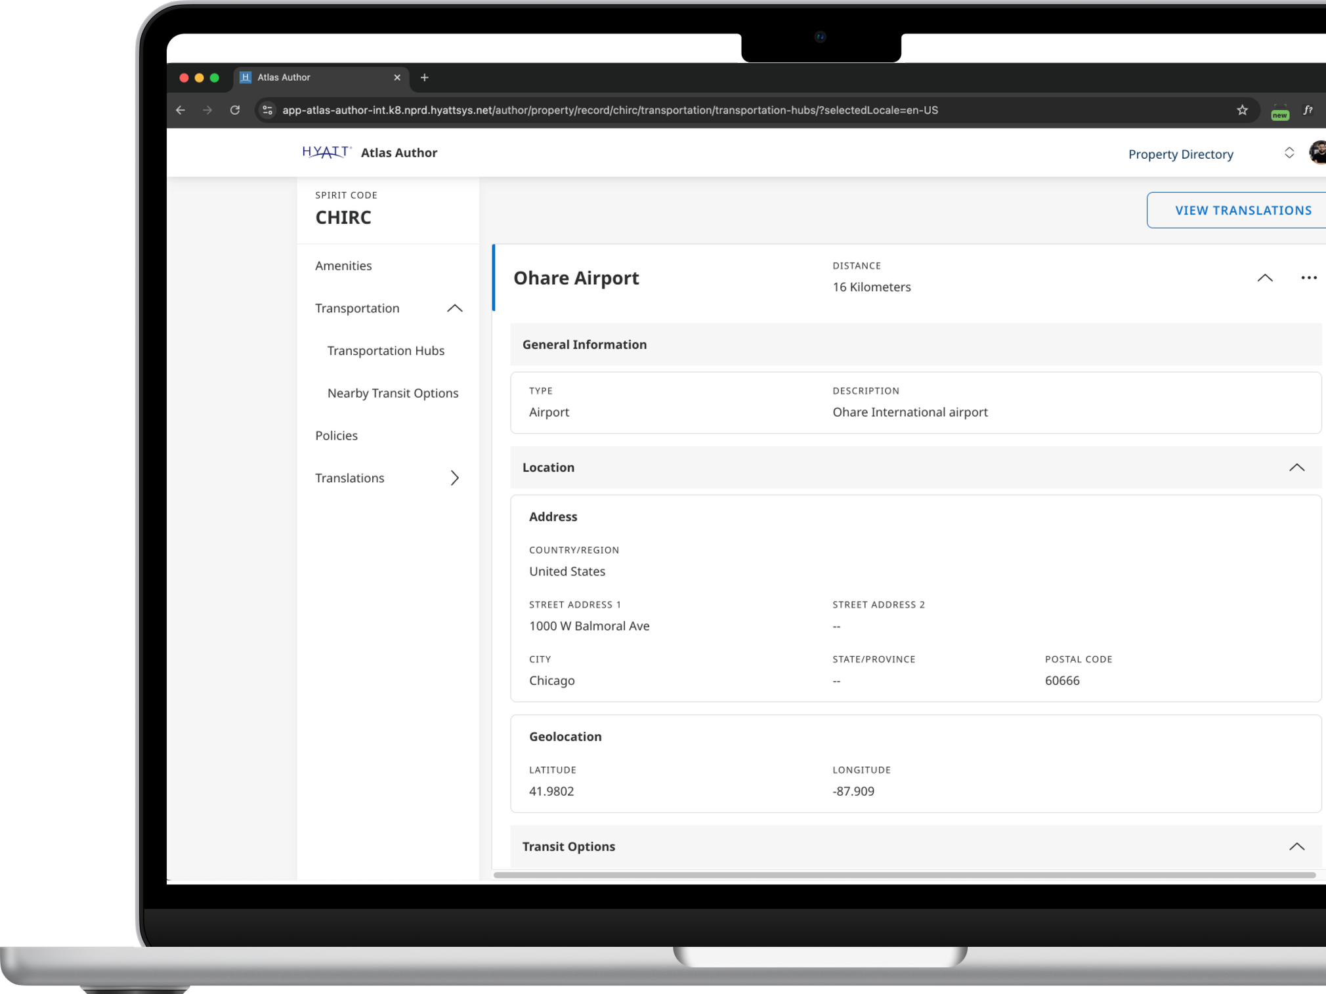Collapse the Transportation sidebar menu
1326x994 pixels.
click(x=454, y=308)
